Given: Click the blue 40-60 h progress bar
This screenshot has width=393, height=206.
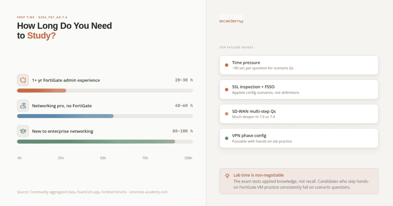Looking at the screenshot, I should tap(65, 116).
